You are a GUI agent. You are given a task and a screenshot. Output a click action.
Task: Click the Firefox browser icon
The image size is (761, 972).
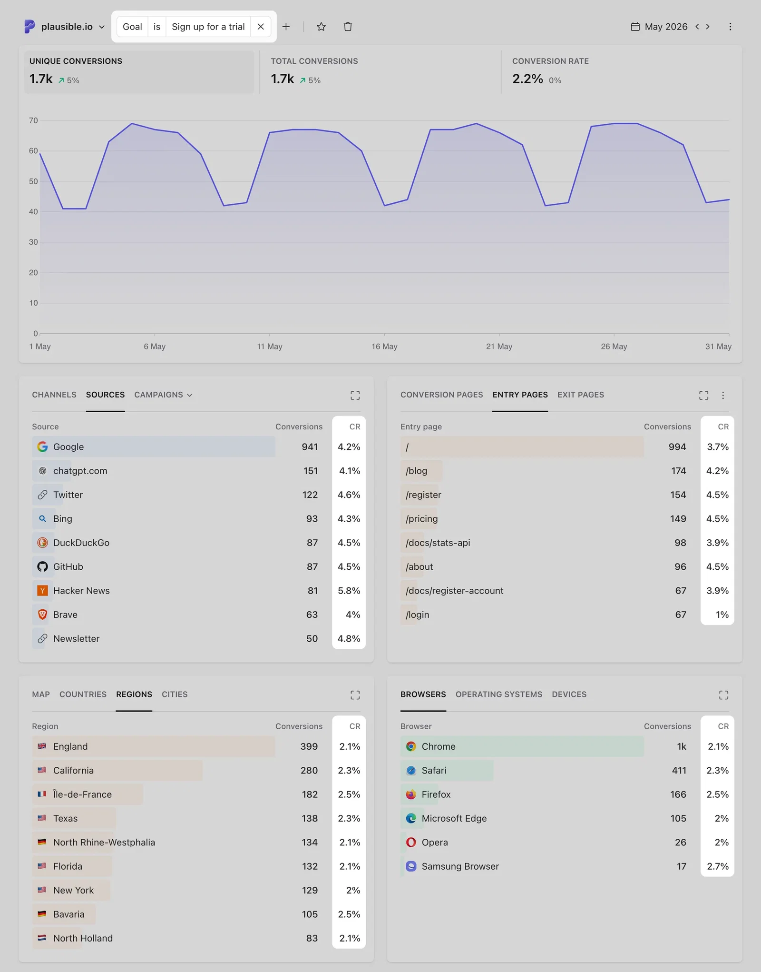(x=411, y=794)
